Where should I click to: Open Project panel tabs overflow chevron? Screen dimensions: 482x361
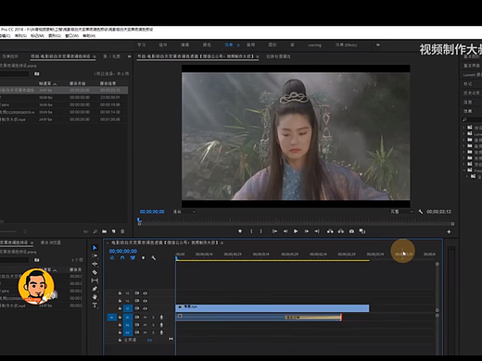[129, 56]
